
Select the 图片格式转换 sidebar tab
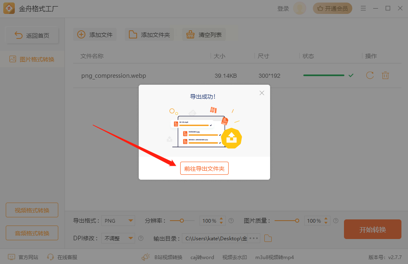(32, 59)
